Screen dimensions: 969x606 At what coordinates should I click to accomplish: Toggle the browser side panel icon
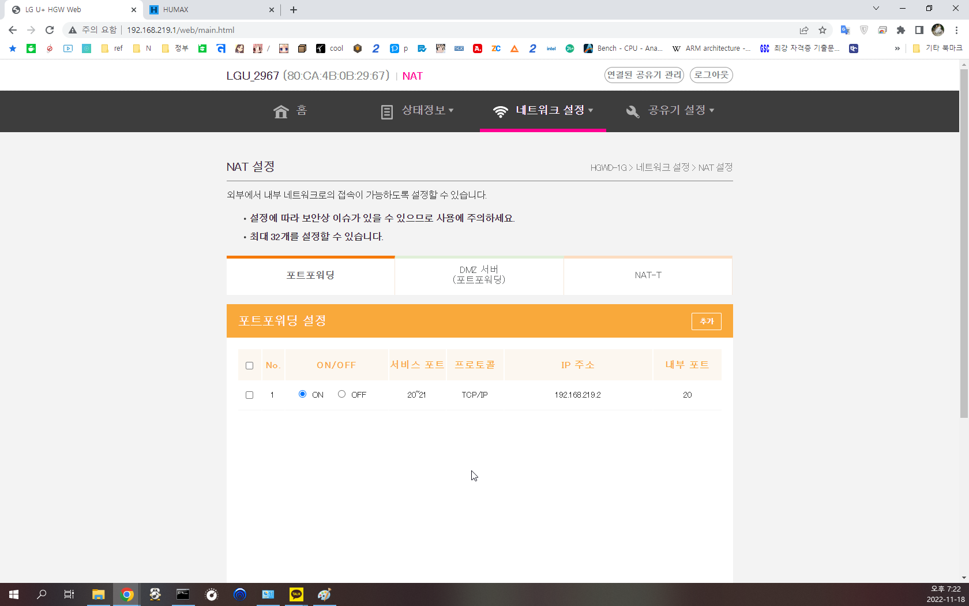(919, 30)
